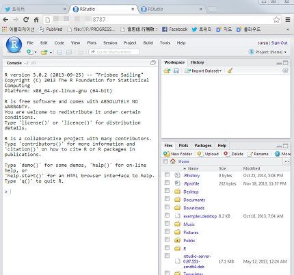Screen dimensions: 294x275
Task: Check the Documents folder checkbox
Action: [167, 199]
